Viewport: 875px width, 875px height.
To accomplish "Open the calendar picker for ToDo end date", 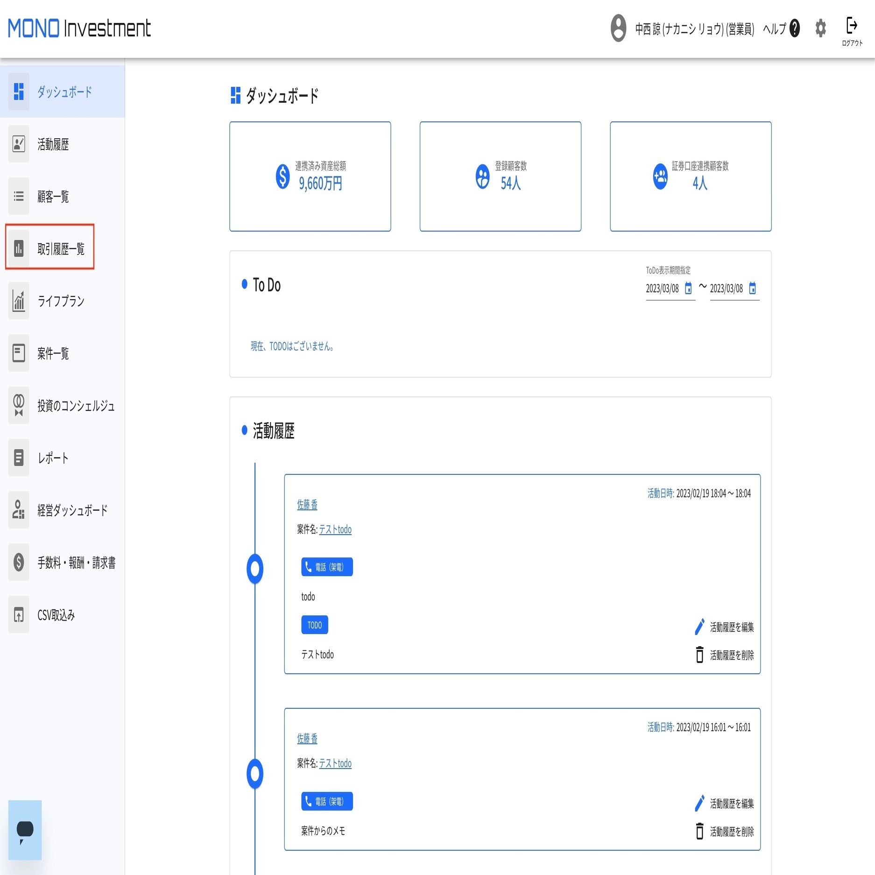I will (751, 289).
